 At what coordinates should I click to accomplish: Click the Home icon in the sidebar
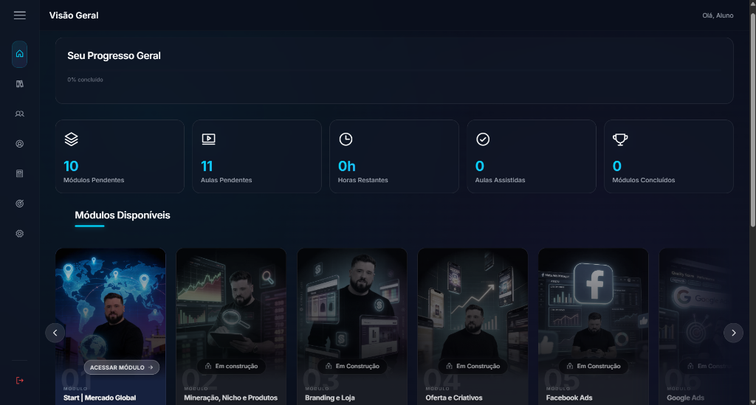(x=20, y=54)
